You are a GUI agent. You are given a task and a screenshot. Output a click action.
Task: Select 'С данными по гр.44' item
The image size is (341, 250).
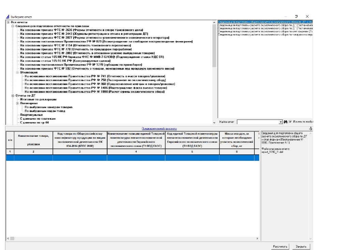pos(34,123)
